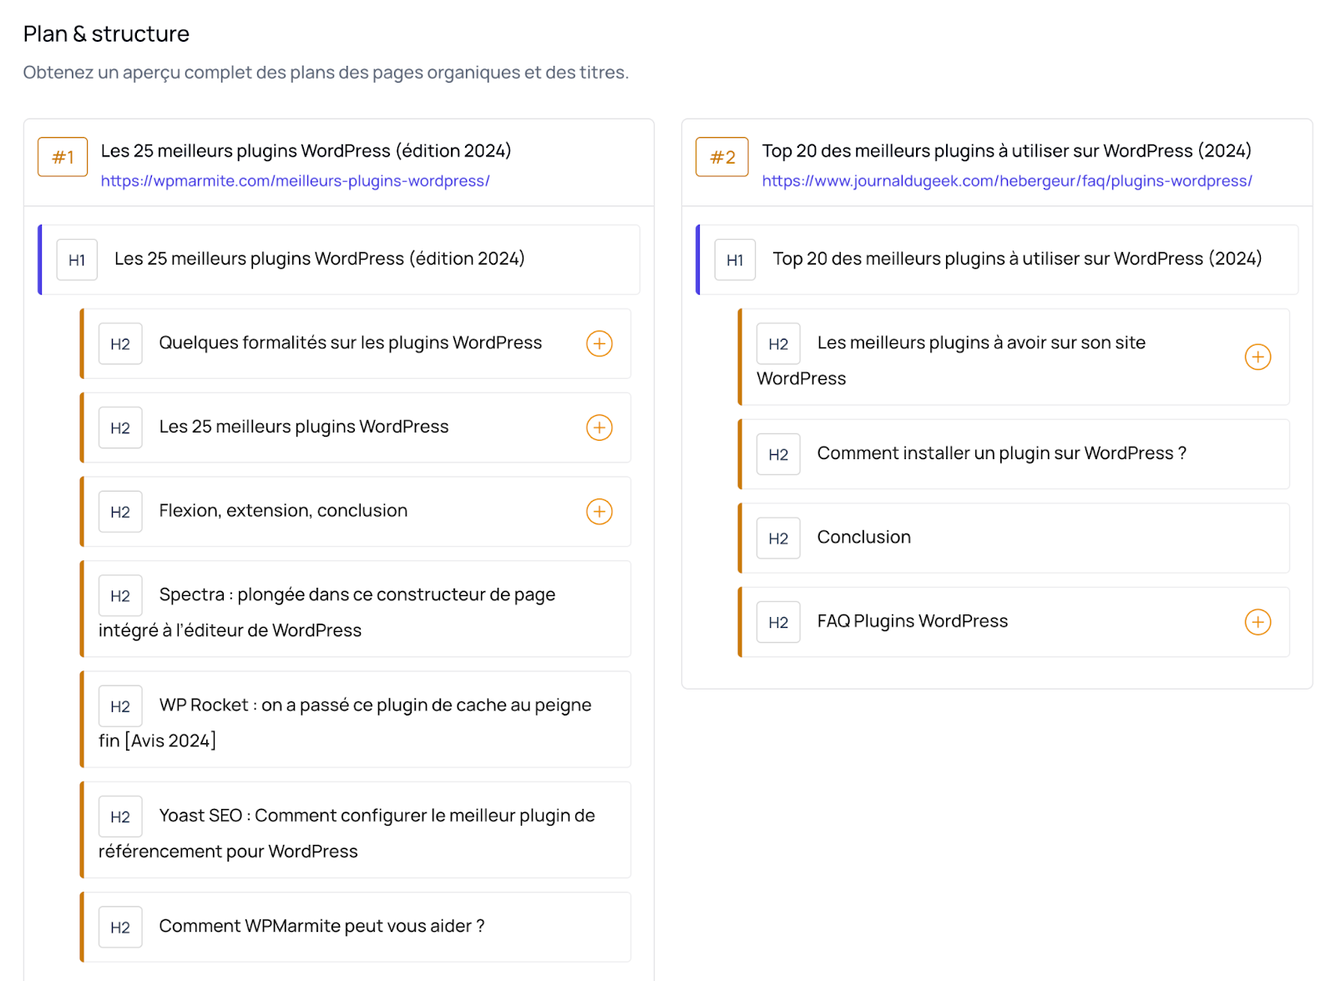
Task: Expand "Les 25 meilleurs plugins WordPress" section
Action: click(x=599, y=427)
